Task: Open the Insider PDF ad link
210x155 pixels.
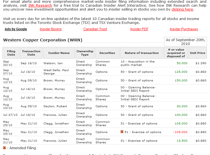Action: pos(139,29)
